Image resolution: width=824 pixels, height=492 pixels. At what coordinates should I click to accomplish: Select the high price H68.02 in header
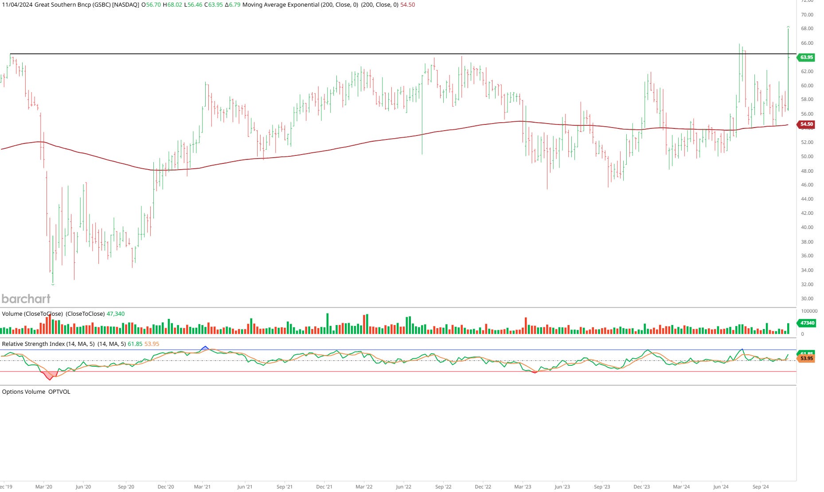click(x=172, y=5)
